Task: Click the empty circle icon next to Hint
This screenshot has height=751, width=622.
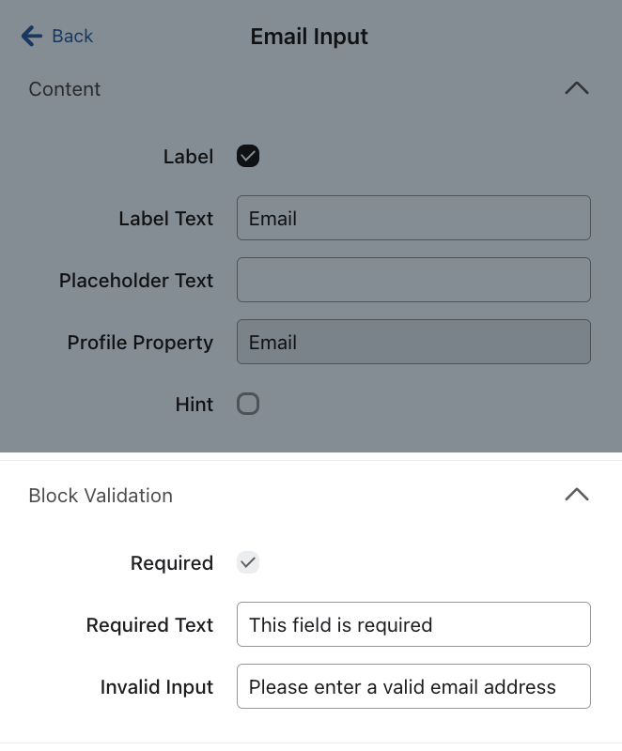Action: pos(247,405)
